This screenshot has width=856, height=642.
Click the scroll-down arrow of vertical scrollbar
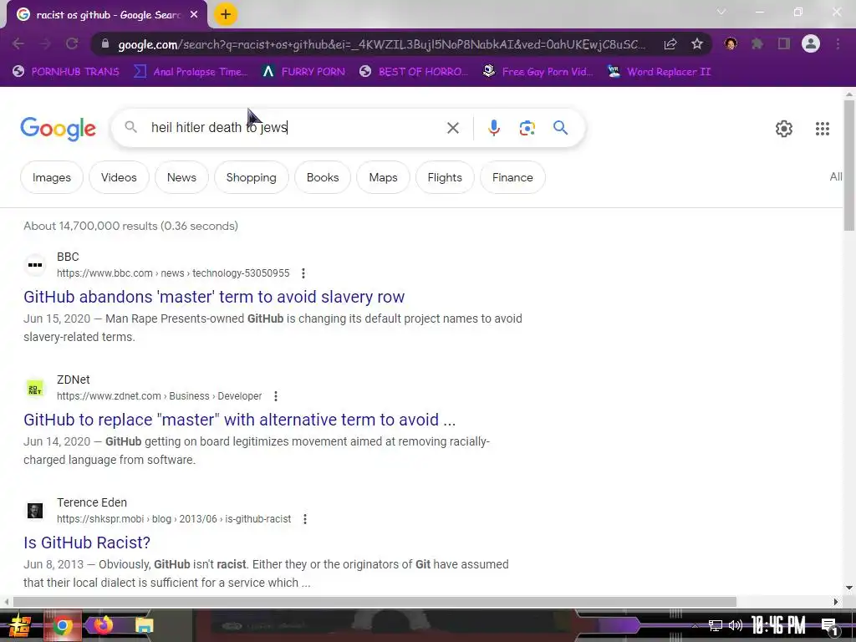tap(849, 588)
